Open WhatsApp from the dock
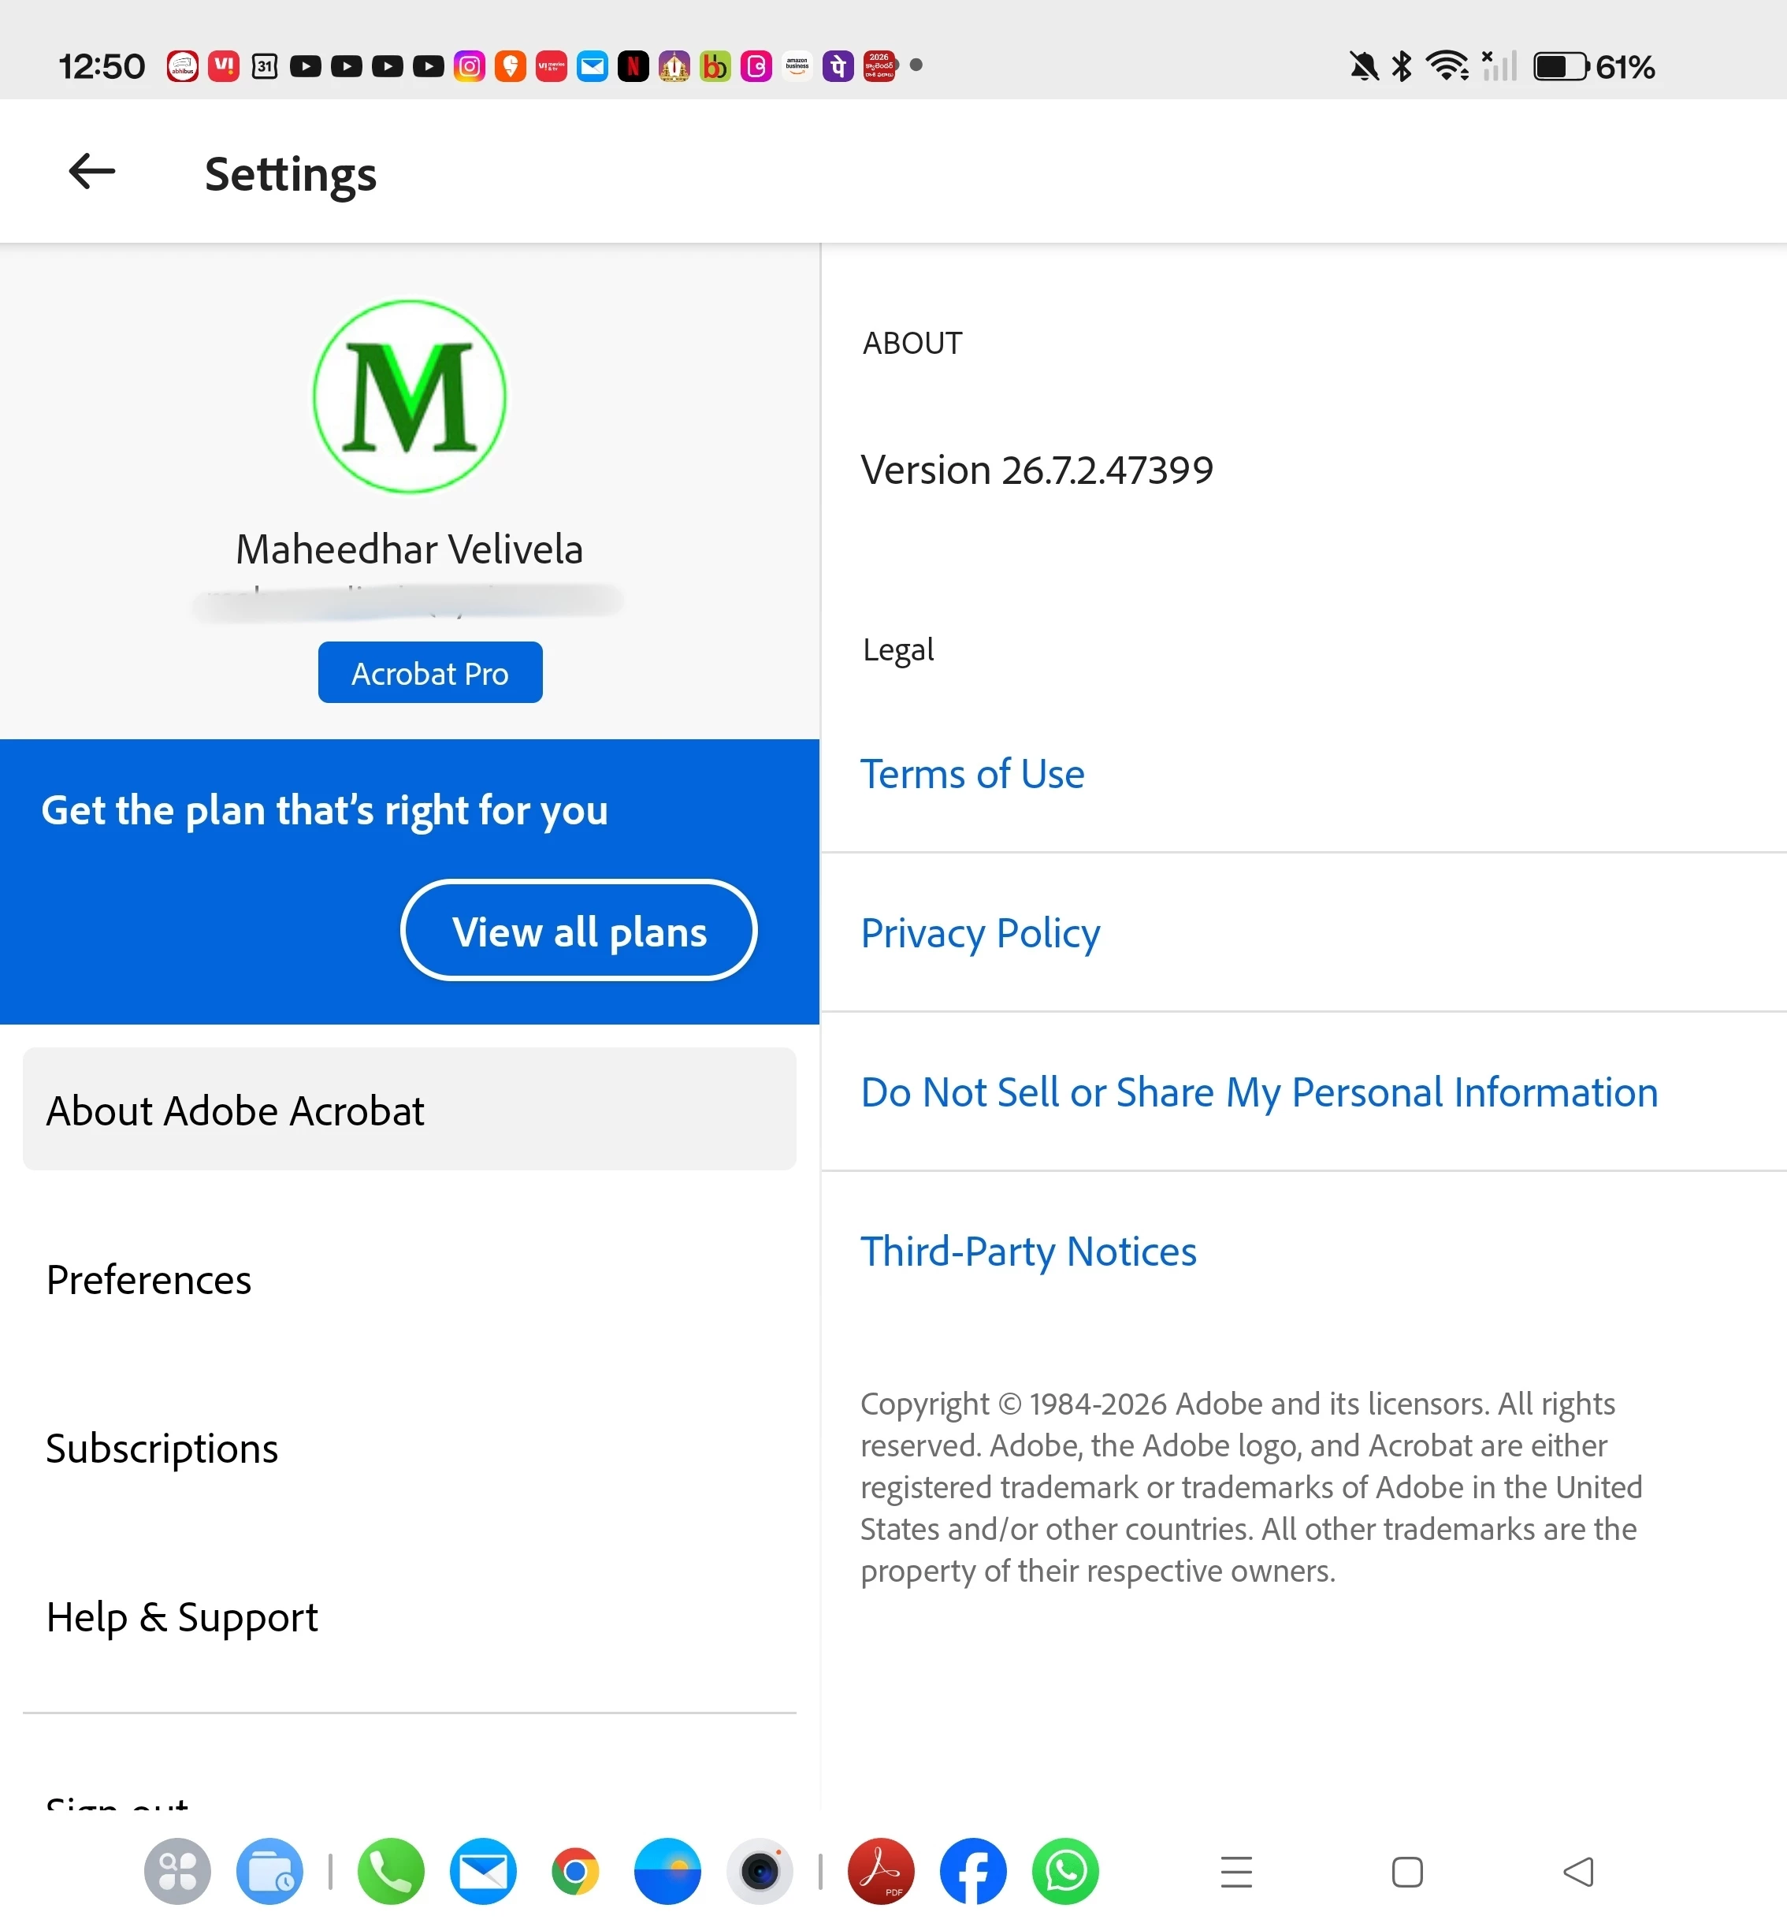 tap(1065, 1872)
